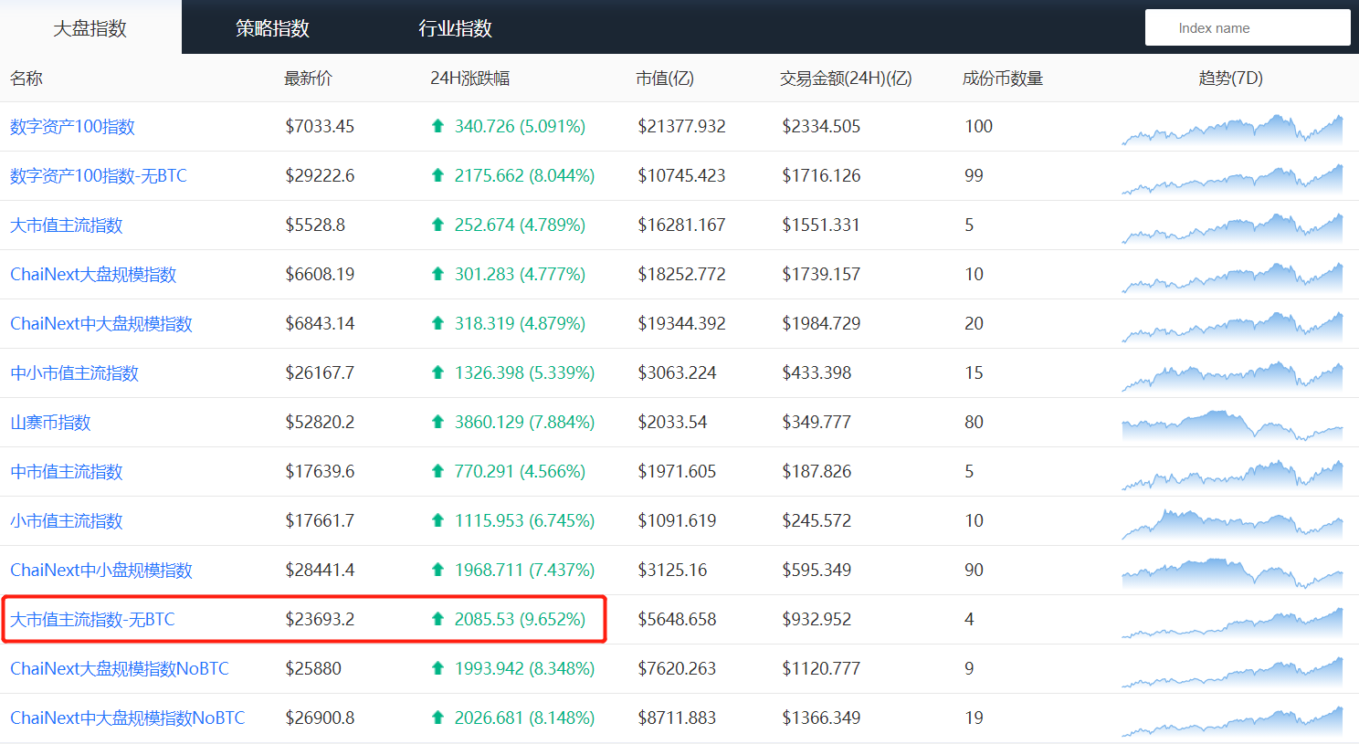Click the up arrow beside 大市值主流指数-无BTC
Image resolution: width=1359 pixels, height=744 pixels.
click(x=437, y=619)
